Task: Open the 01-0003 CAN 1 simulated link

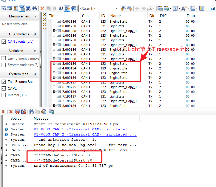Action: tap(85, 129)
